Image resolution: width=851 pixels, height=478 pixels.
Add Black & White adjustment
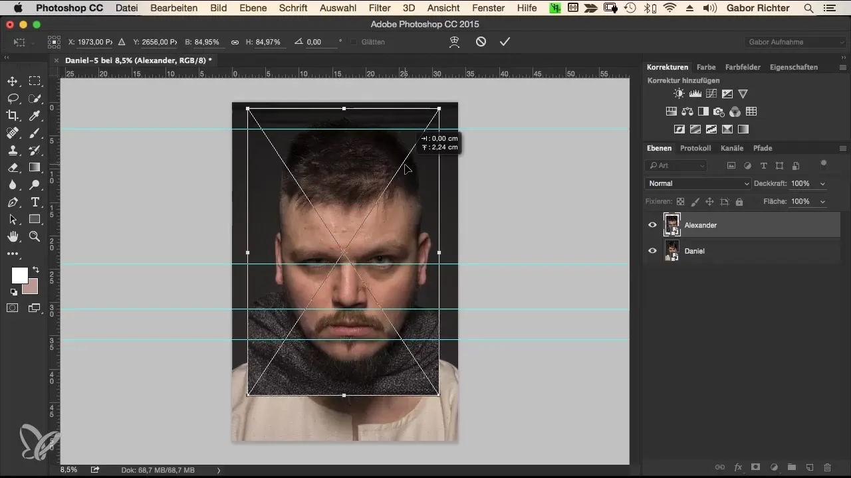click(x=703, y=112)
